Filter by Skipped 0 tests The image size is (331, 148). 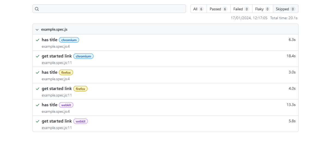[285, 9]
